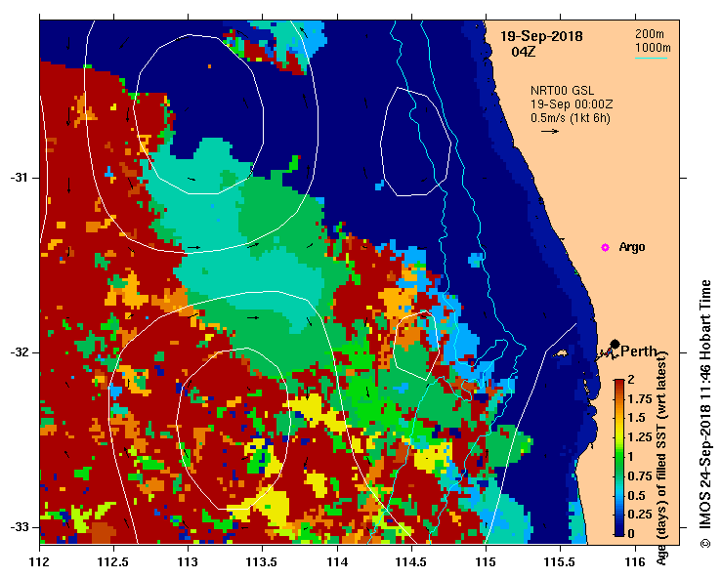This screenshot has width=722, height=578.
Task: Click the colorbar value 0.75
Action: [640, 475]
